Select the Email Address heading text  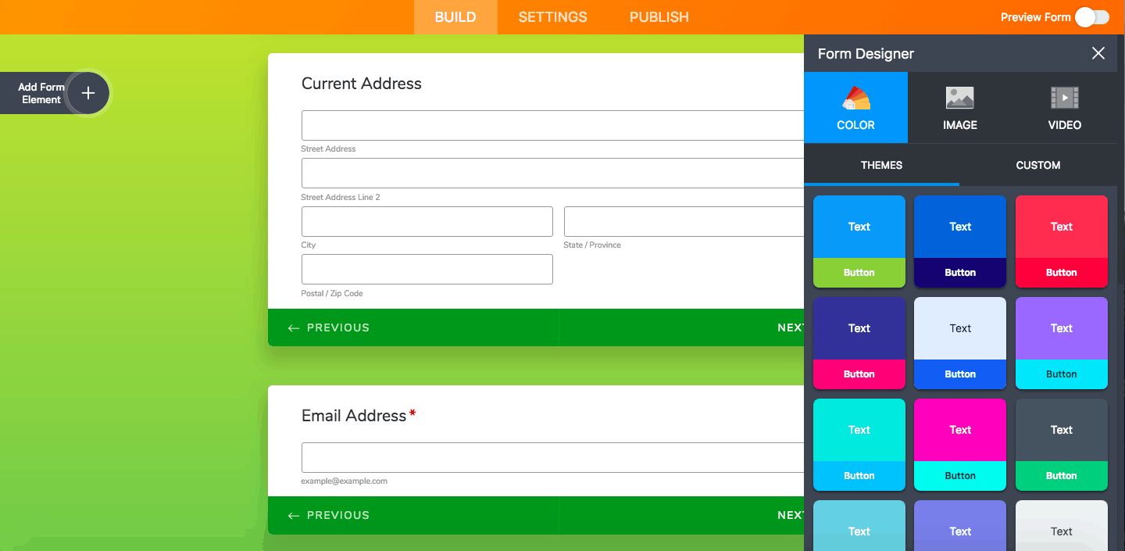pos(354,416)
